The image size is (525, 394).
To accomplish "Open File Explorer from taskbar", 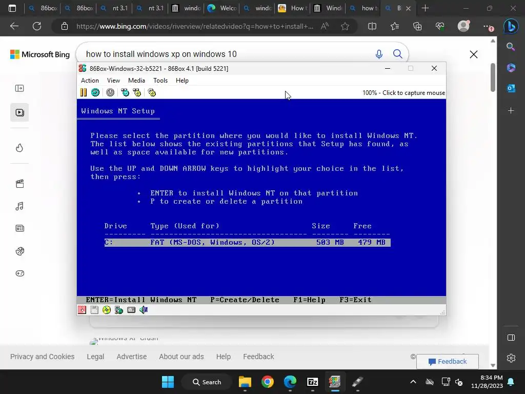I will (x=245, y=382).
